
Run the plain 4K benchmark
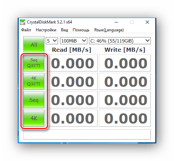coord(34,118)
